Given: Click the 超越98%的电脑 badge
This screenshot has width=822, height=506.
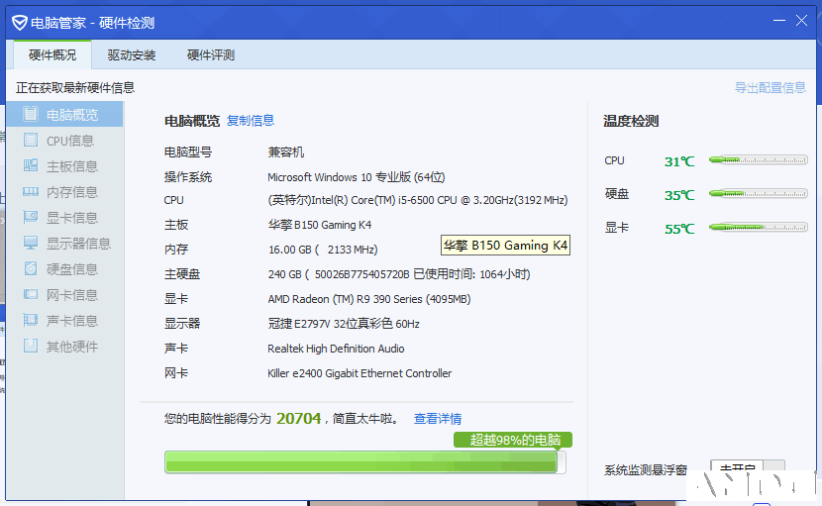Looking at the screenshot, I should click(x=513, y=440).
